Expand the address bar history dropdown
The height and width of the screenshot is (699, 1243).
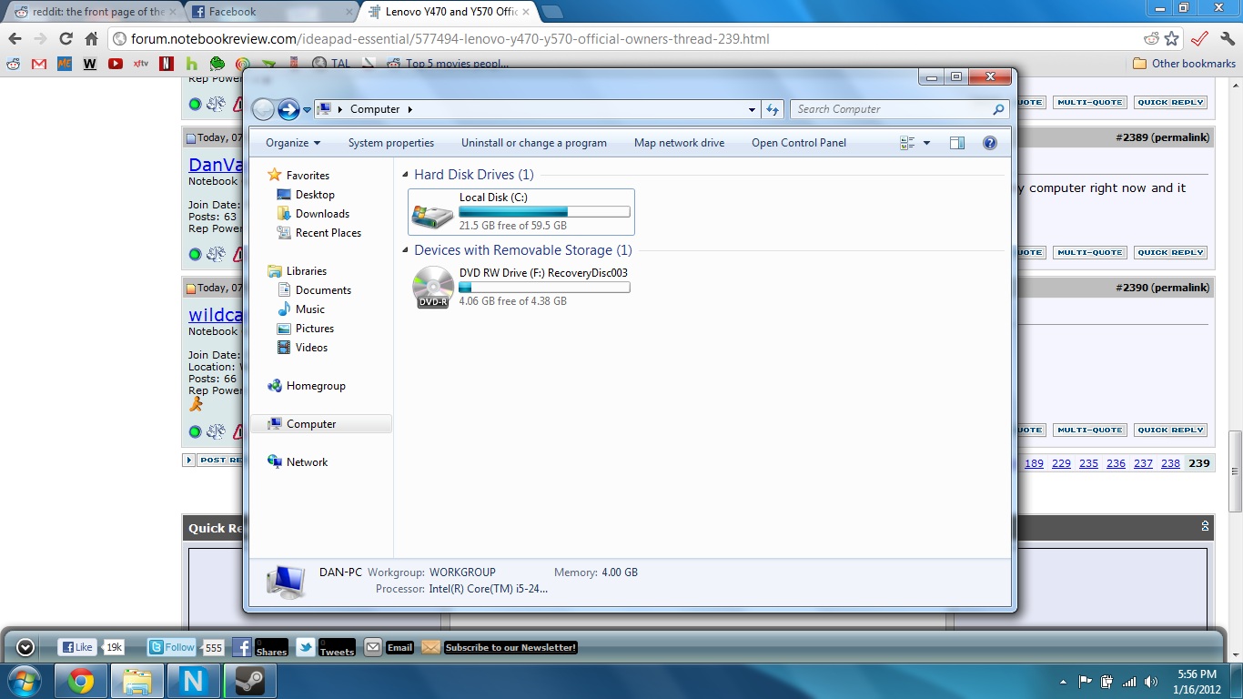pyautogui.click(x=752, y=109)
